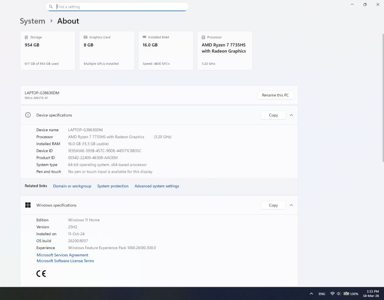Collapse the Windows specifications section

click(x=291, y=205)
